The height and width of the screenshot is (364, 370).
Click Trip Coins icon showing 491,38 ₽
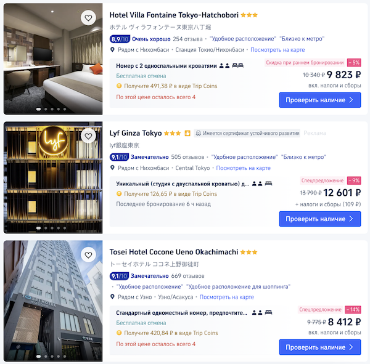[119, 86]
